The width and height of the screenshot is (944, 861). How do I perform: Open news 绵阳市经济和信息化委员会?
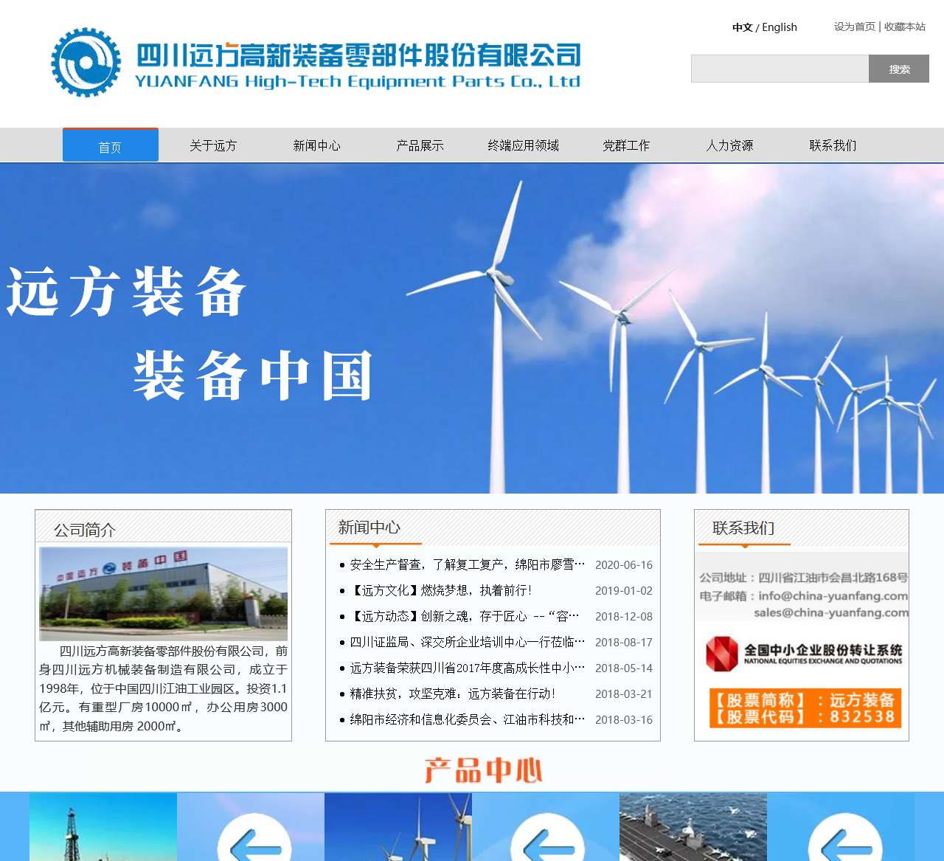pyautogui.click(x=468, y=719)
